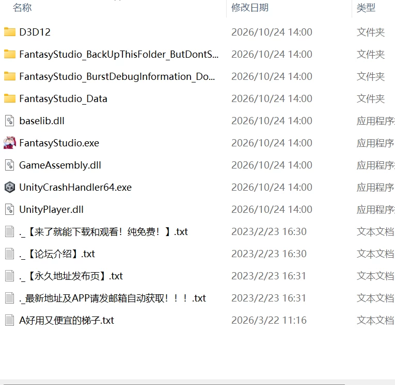Select the D3D12 folder icon

pyautogui.click(x=10, y=32)
